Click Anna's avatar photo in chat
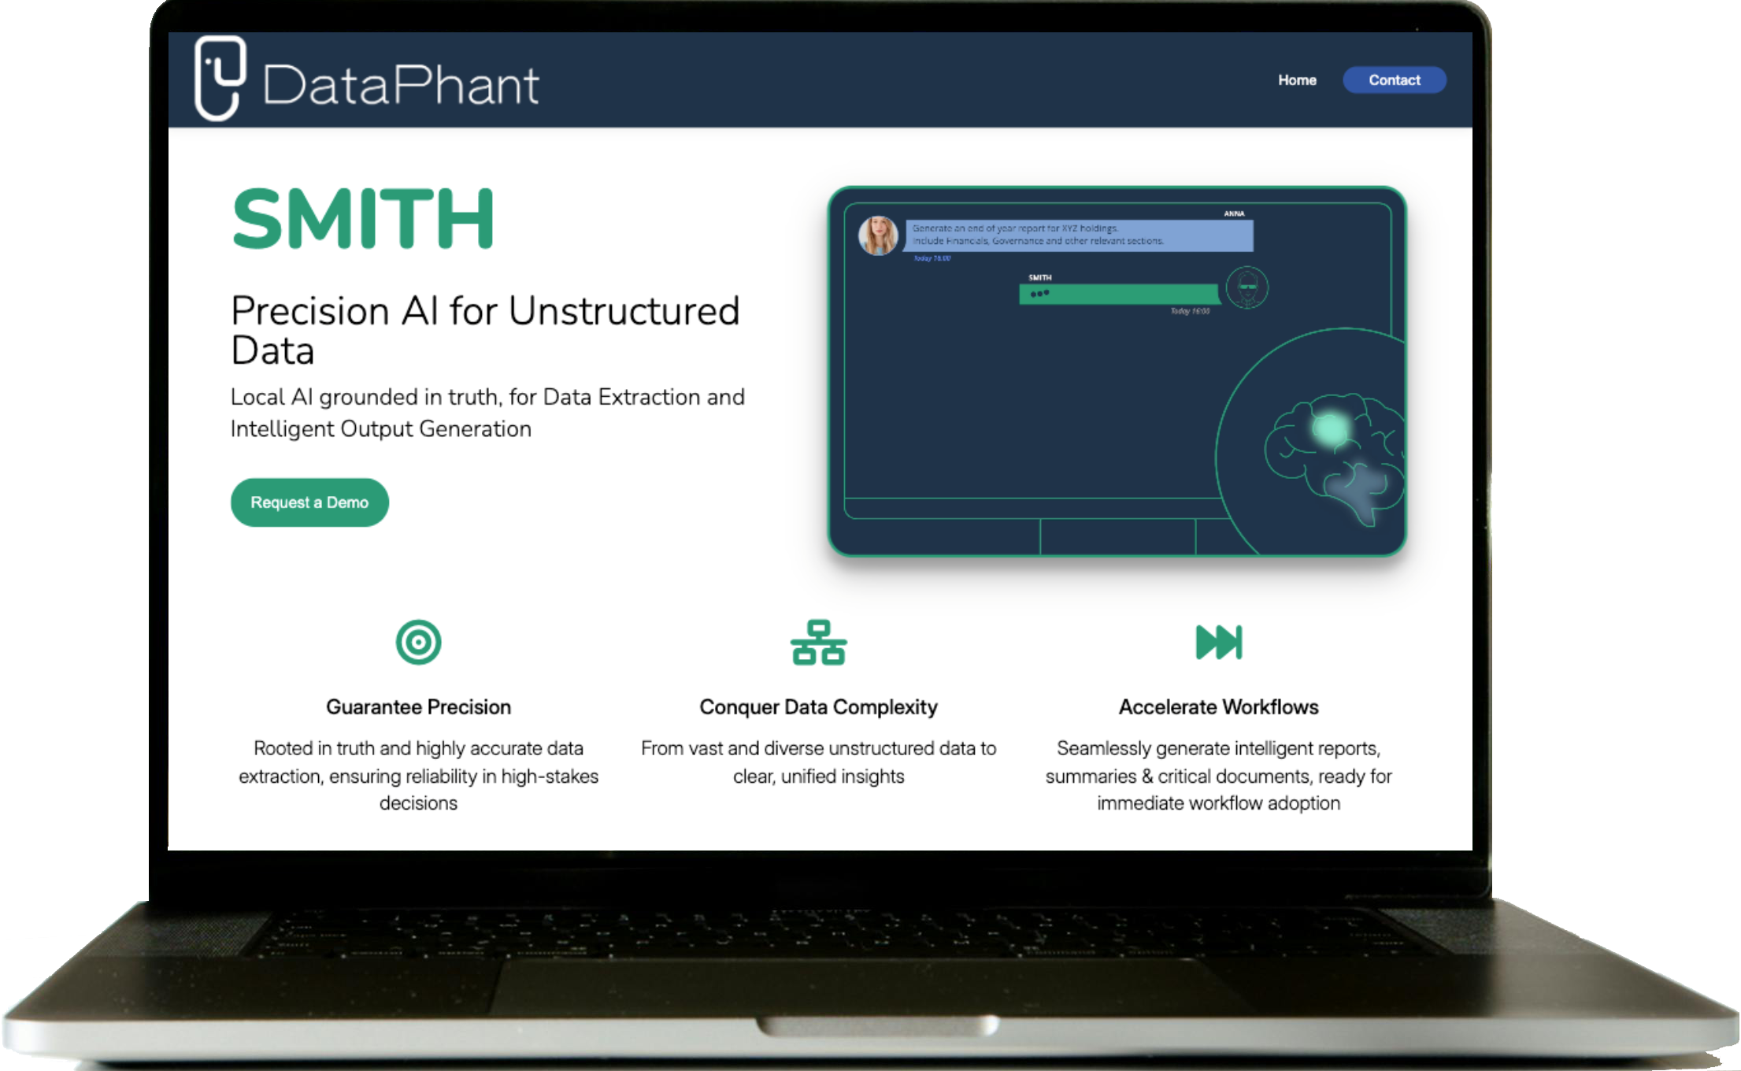The image size is (1741, 1071). click(878, 235)
